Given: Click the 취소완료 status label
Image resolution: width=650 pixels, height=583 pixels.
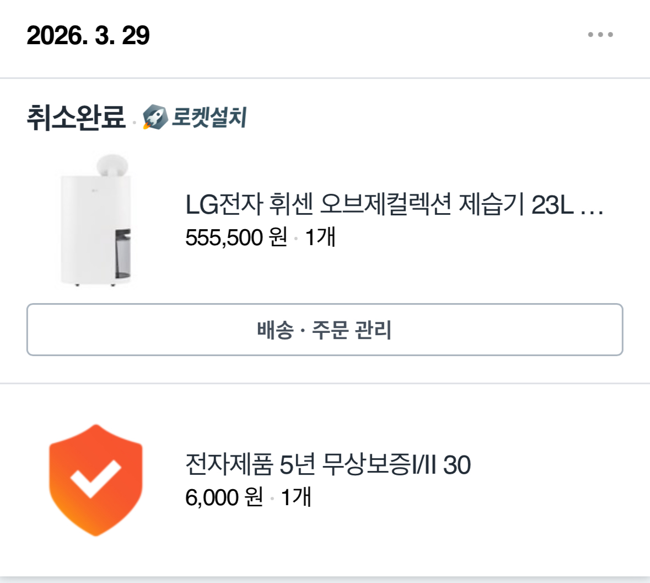Looking at the screenshot, I should pos(76,118).
